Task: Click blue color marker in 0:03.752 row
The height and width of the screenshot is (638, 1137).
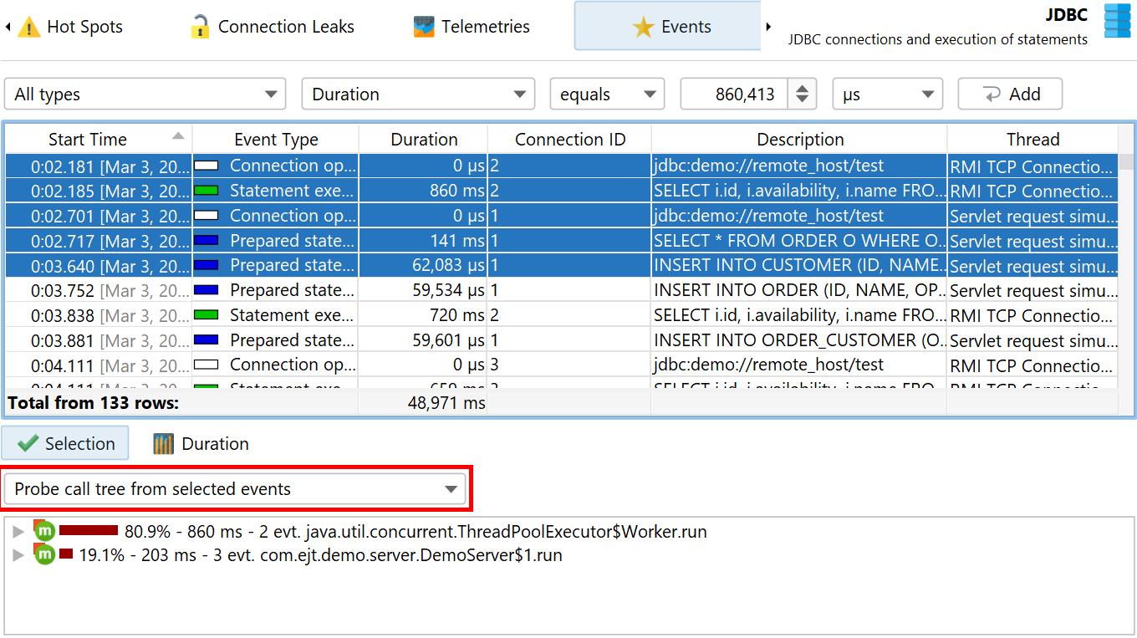Action: (206, 290)
